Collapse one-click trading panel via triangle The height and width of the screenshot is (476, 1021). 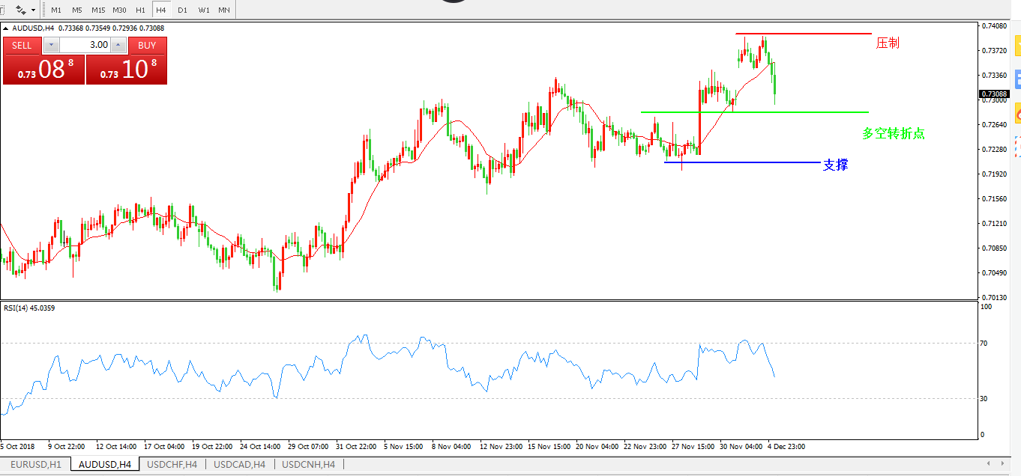click(x=7, y=28)
